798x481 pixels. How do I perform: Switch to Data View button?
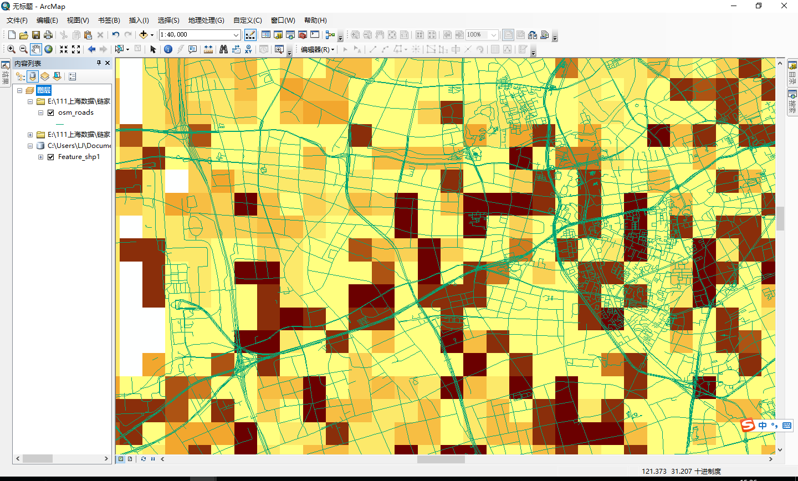point(121,459)
